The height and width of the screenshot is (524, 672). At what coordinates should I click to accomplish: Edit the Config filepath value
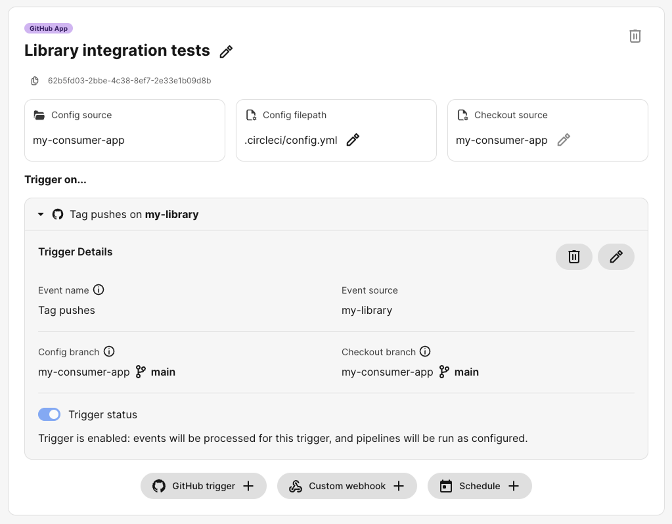(353, 140)
